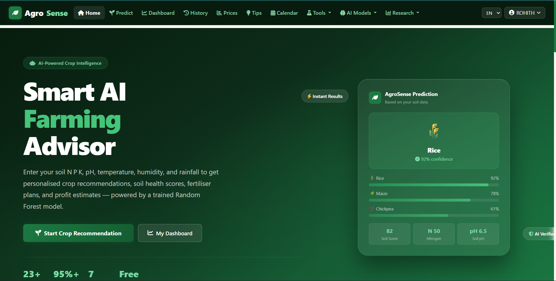The image size is (556, 281).
Task: Click Start Crop Recommendation
Action: pos(78,233)
